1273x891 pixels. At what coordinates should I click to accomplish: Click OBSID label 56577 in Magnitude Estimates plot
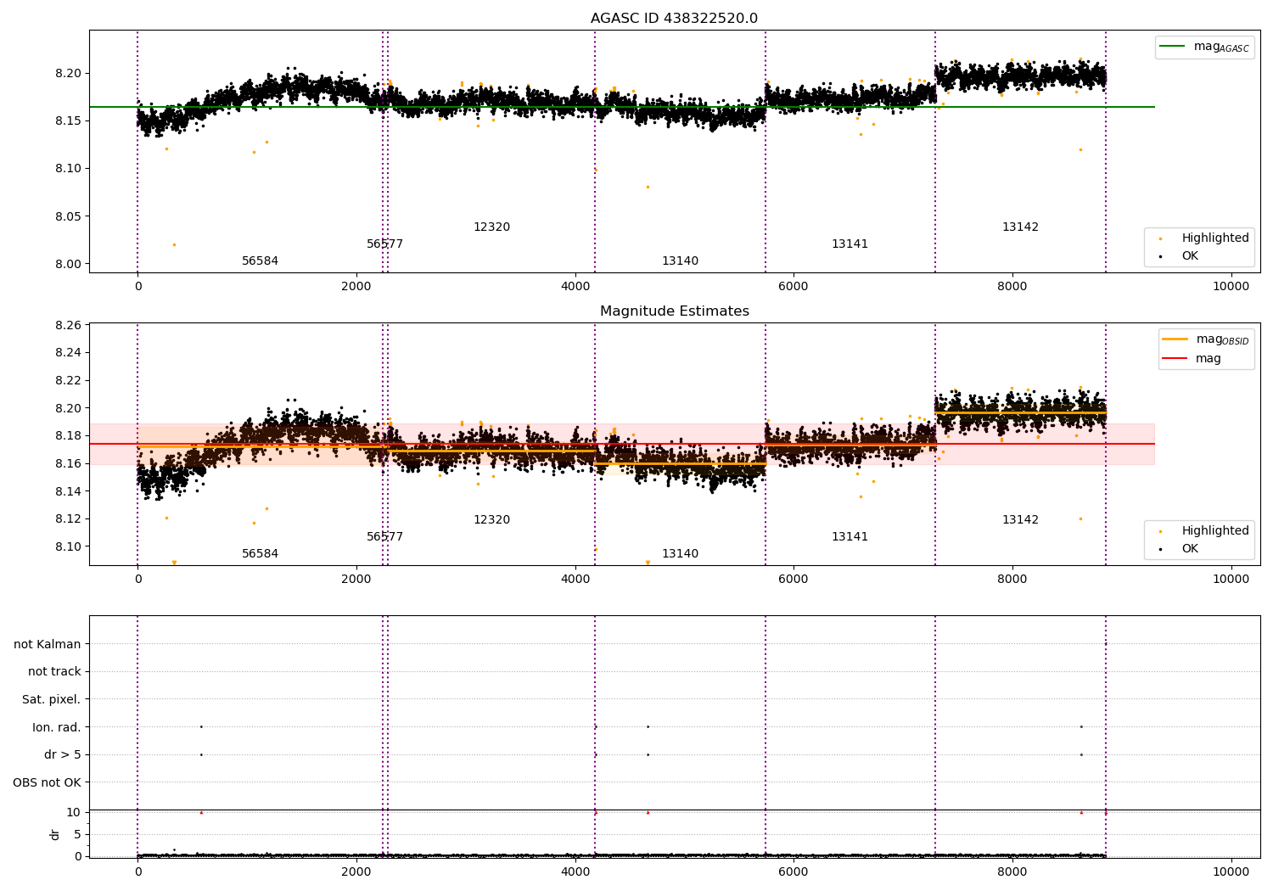point(384,536)
